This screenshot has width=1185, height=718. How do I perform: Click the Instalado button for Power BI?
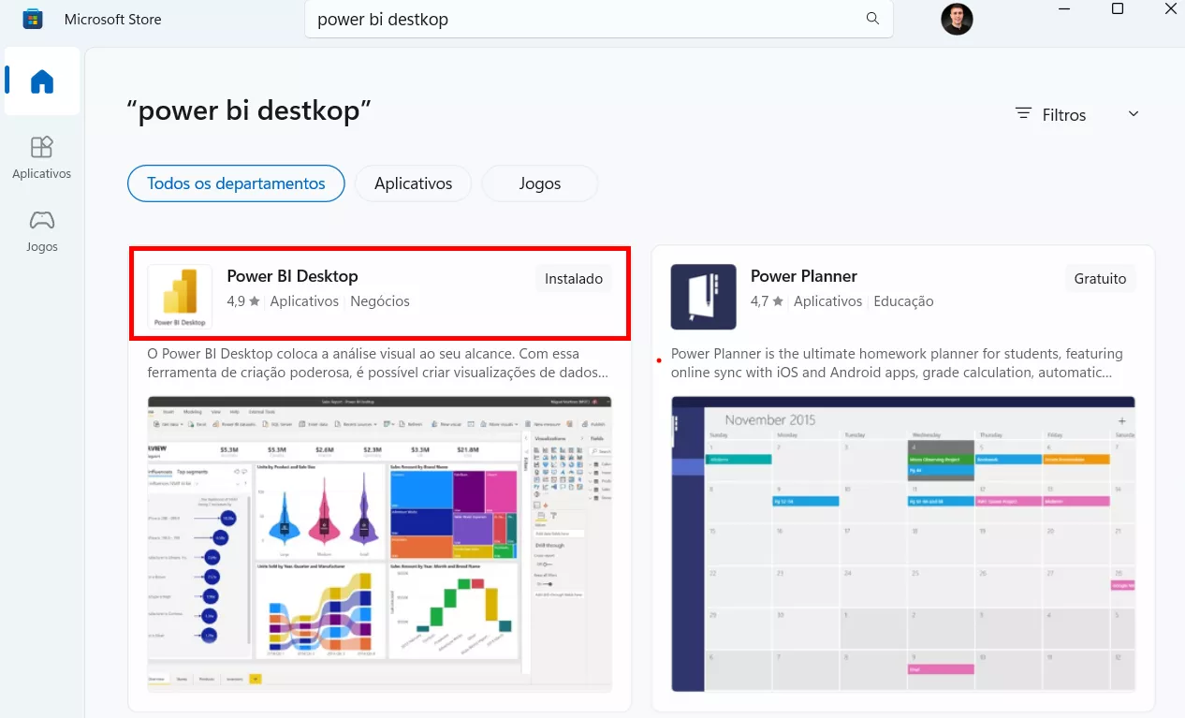click(x=574, y=279)
